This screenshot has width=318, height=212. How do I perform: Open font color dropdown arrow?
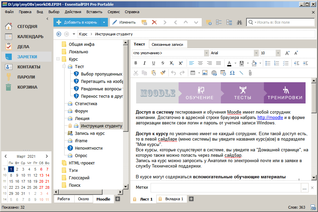235,63
